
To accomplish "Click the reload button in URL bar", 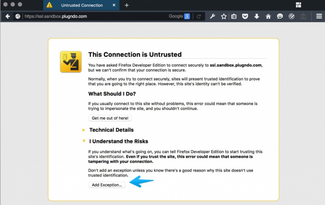I will point(199,17).
